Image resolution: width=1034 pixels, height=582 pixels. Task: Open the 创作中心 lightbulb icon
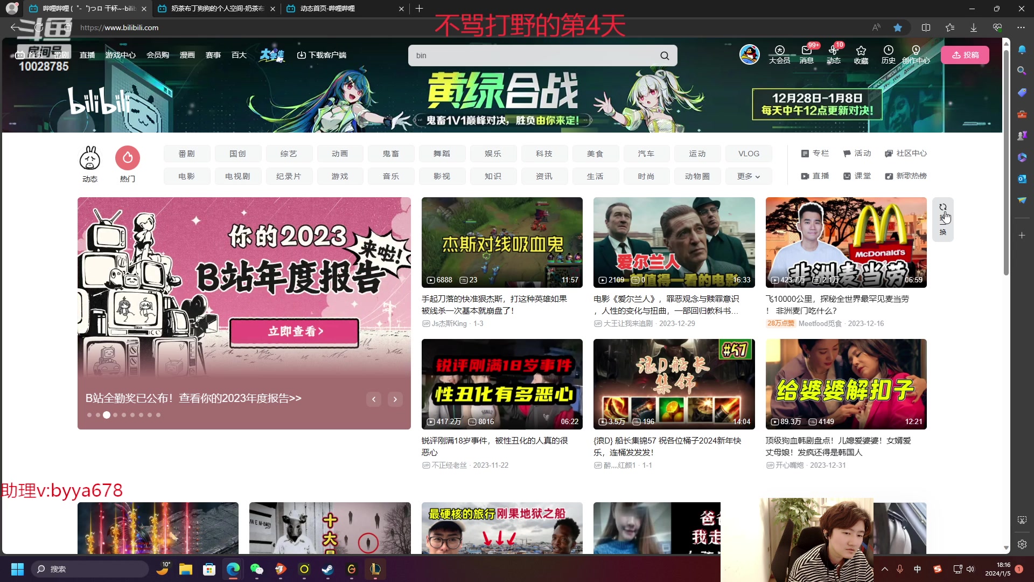(x=916, y=54)
